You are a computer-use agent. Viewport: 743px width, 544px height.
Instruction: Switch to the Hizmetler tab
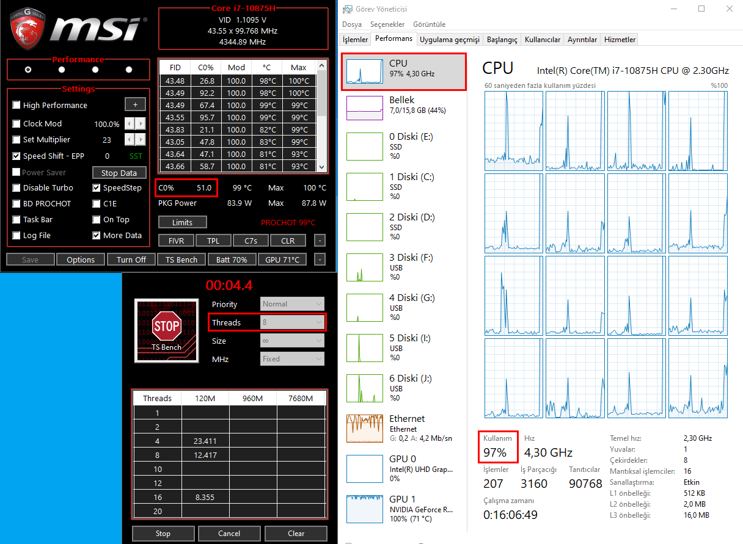pyautogui.click(x=620, y=39)
